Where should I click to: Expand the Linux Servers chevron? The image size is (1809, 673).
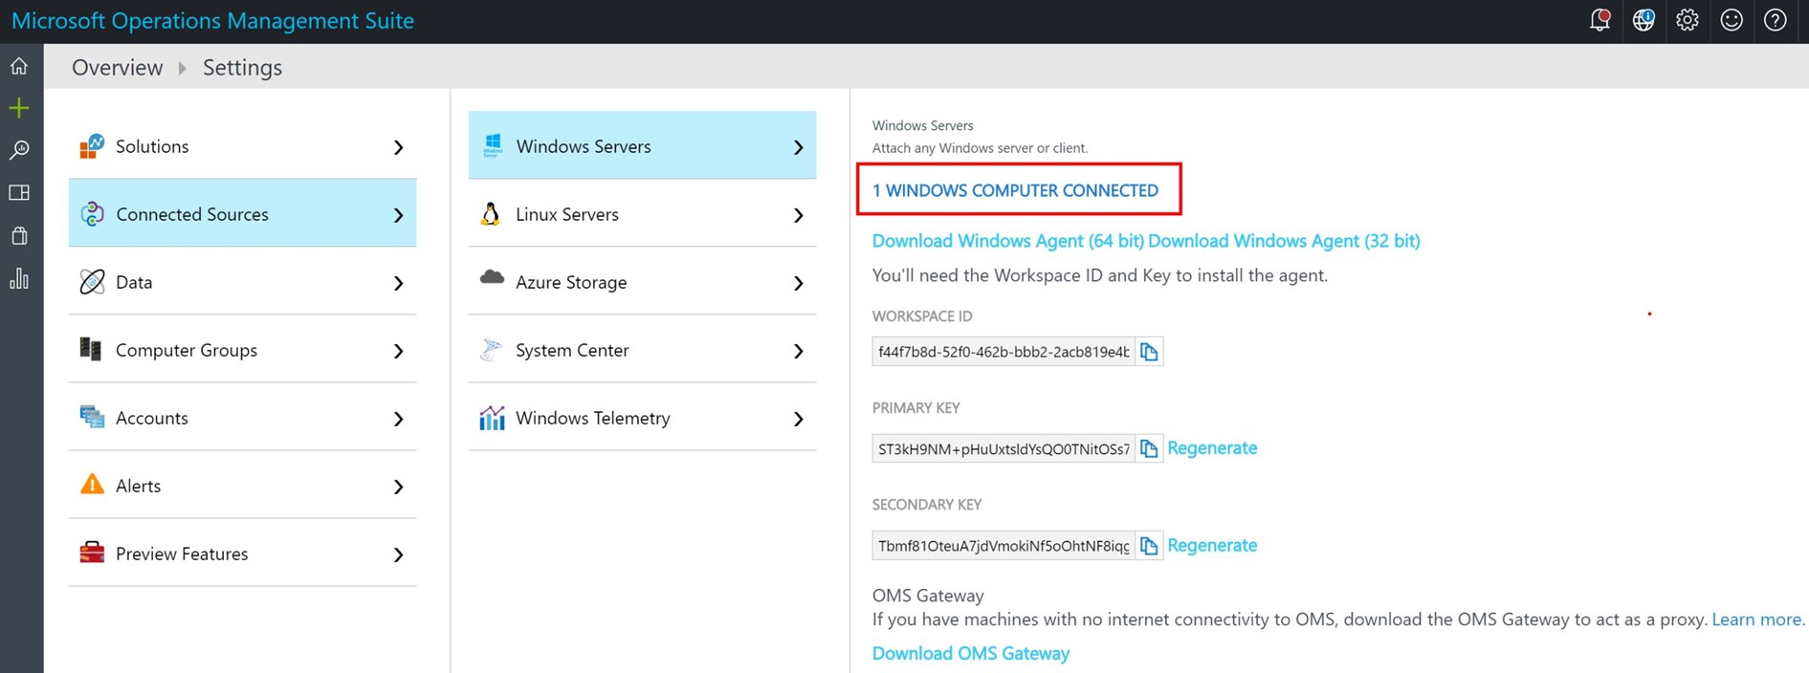[x=799, y=215]
